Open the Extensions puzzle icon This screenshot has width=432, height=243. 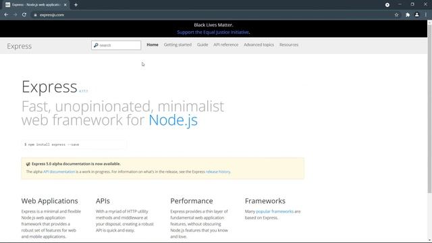coord(408,15)
